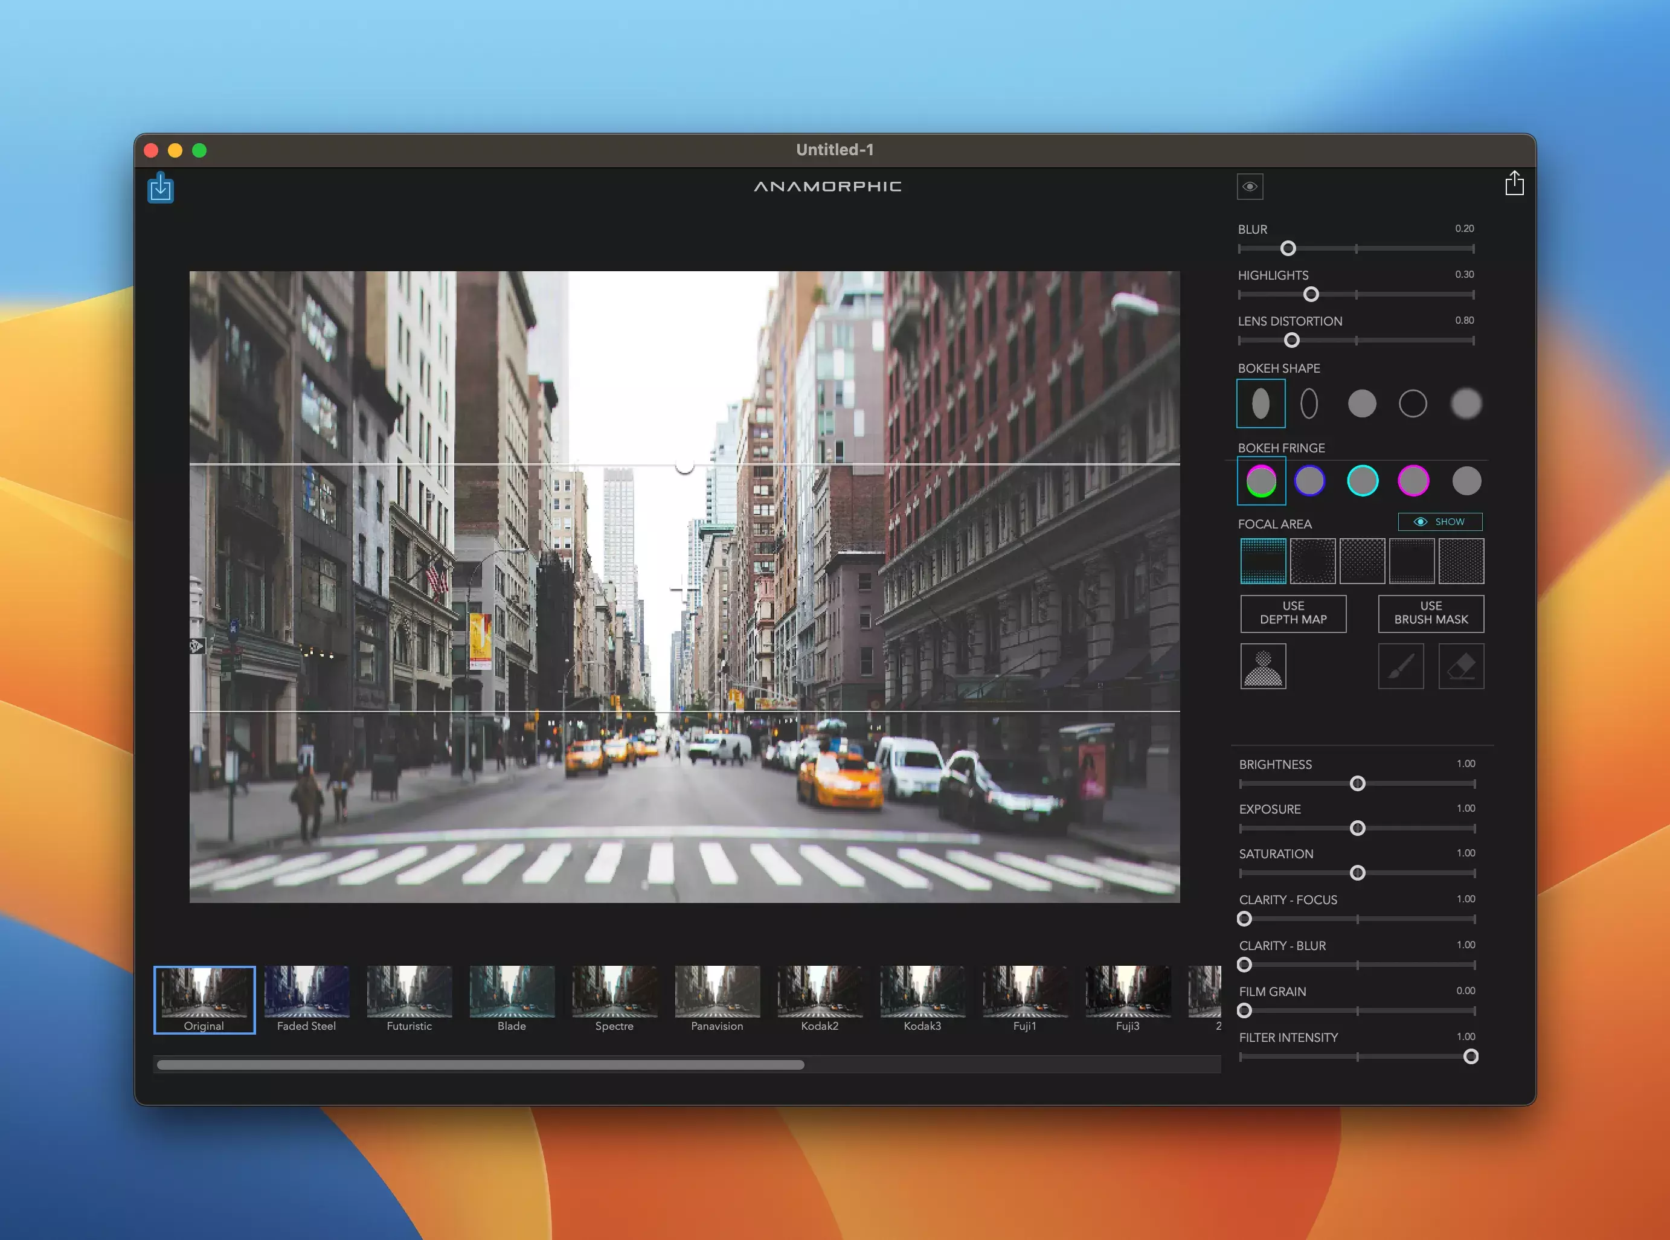Pick the magenta bokeh fringe swatch
Viewport: 1670px width, 1240px height.
[1413, 481]
